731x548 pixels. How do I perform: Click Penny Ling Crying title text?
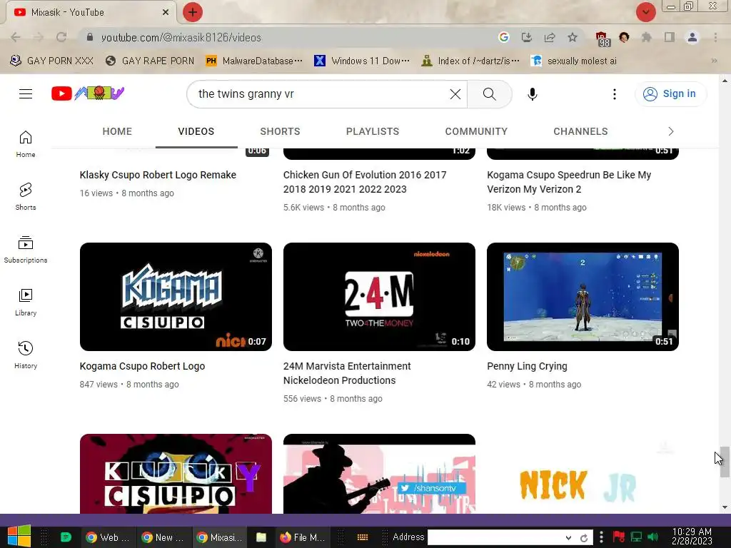527,366
